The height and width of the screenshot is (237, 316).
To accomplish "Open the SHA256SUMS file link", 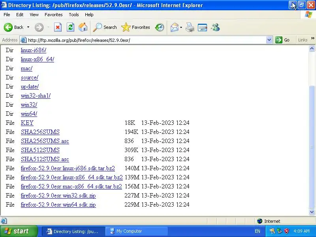I will click(x=40, y=132).
